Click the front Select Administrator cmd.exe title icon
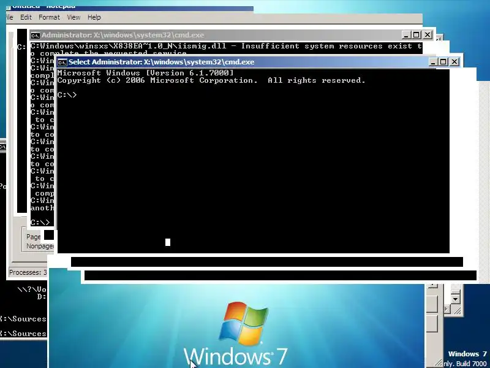Image resolution: width=490 pixels, height=368 pixels. [x=62, y=63]
